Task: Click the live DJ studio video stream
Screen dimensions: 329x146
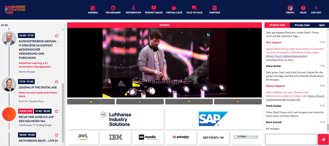Action: (164, 63)
